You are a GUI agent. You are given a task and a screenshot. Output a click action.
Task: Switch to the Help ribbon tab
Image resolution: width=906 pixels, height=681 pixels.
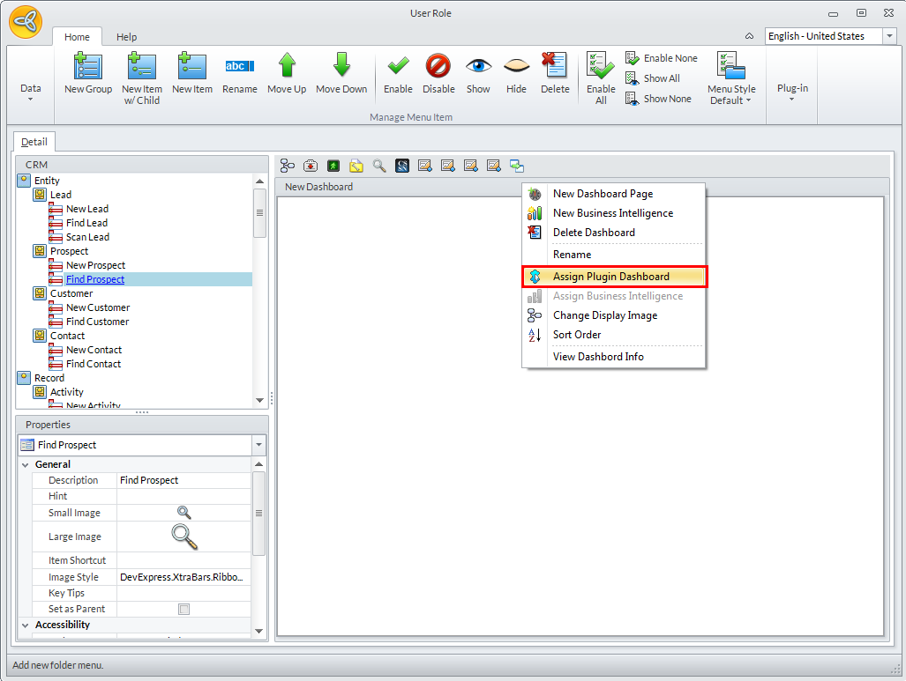[127, 37]
